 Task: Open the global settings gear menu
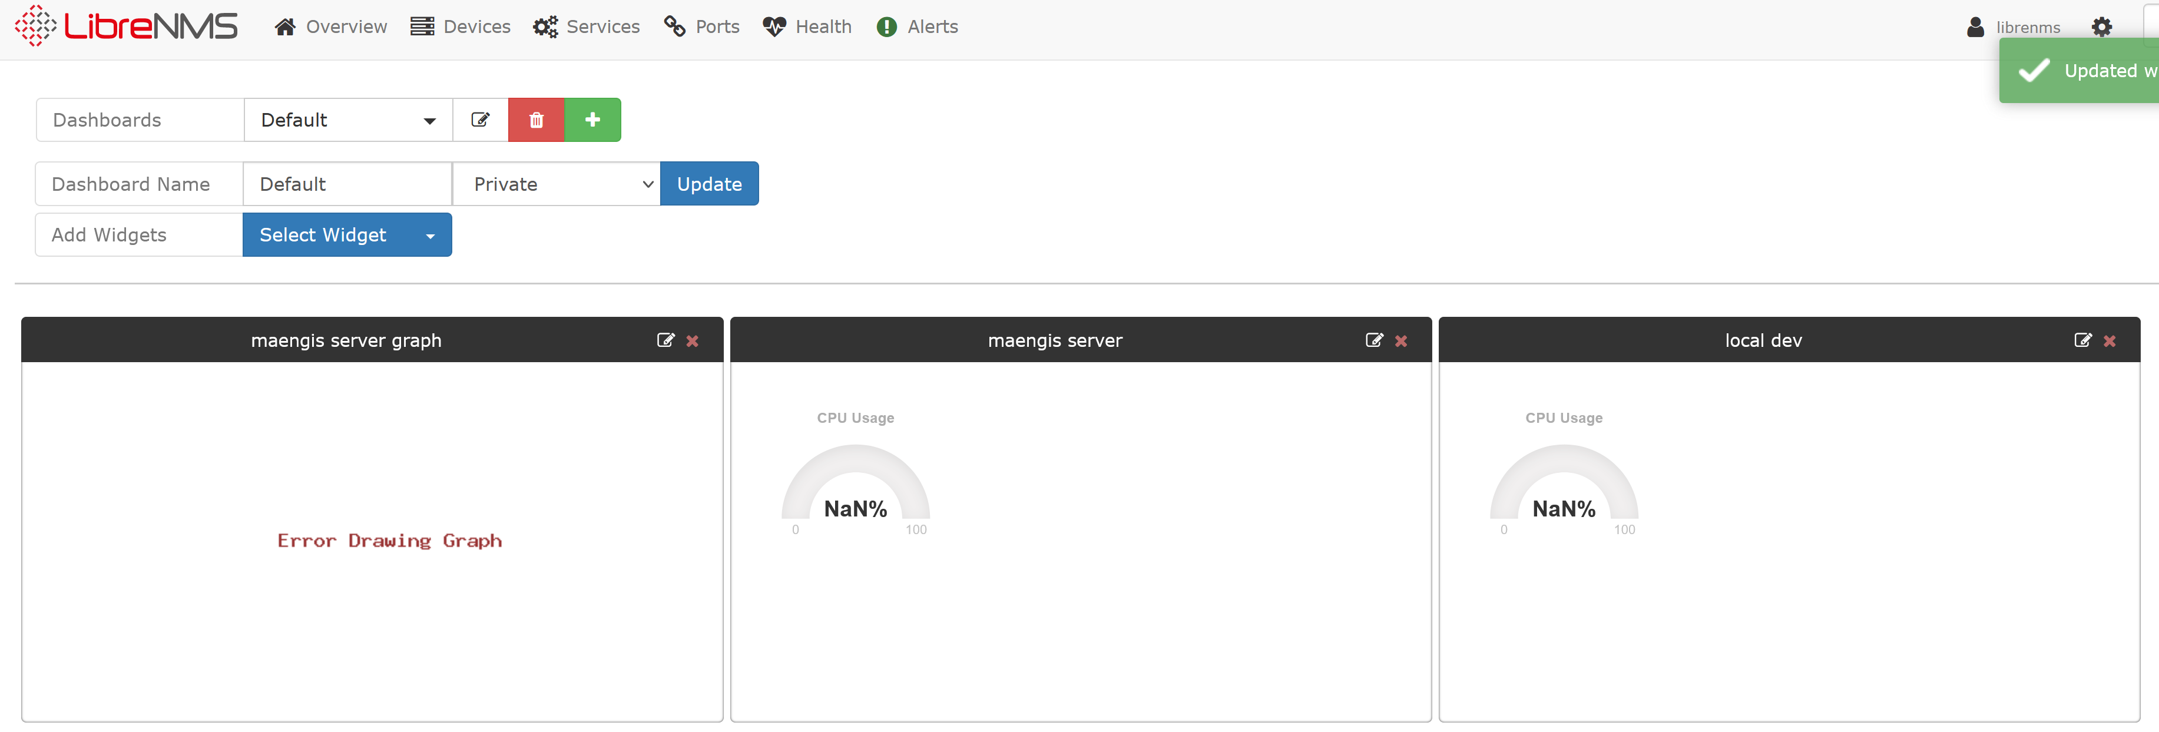pos(2101,27)
